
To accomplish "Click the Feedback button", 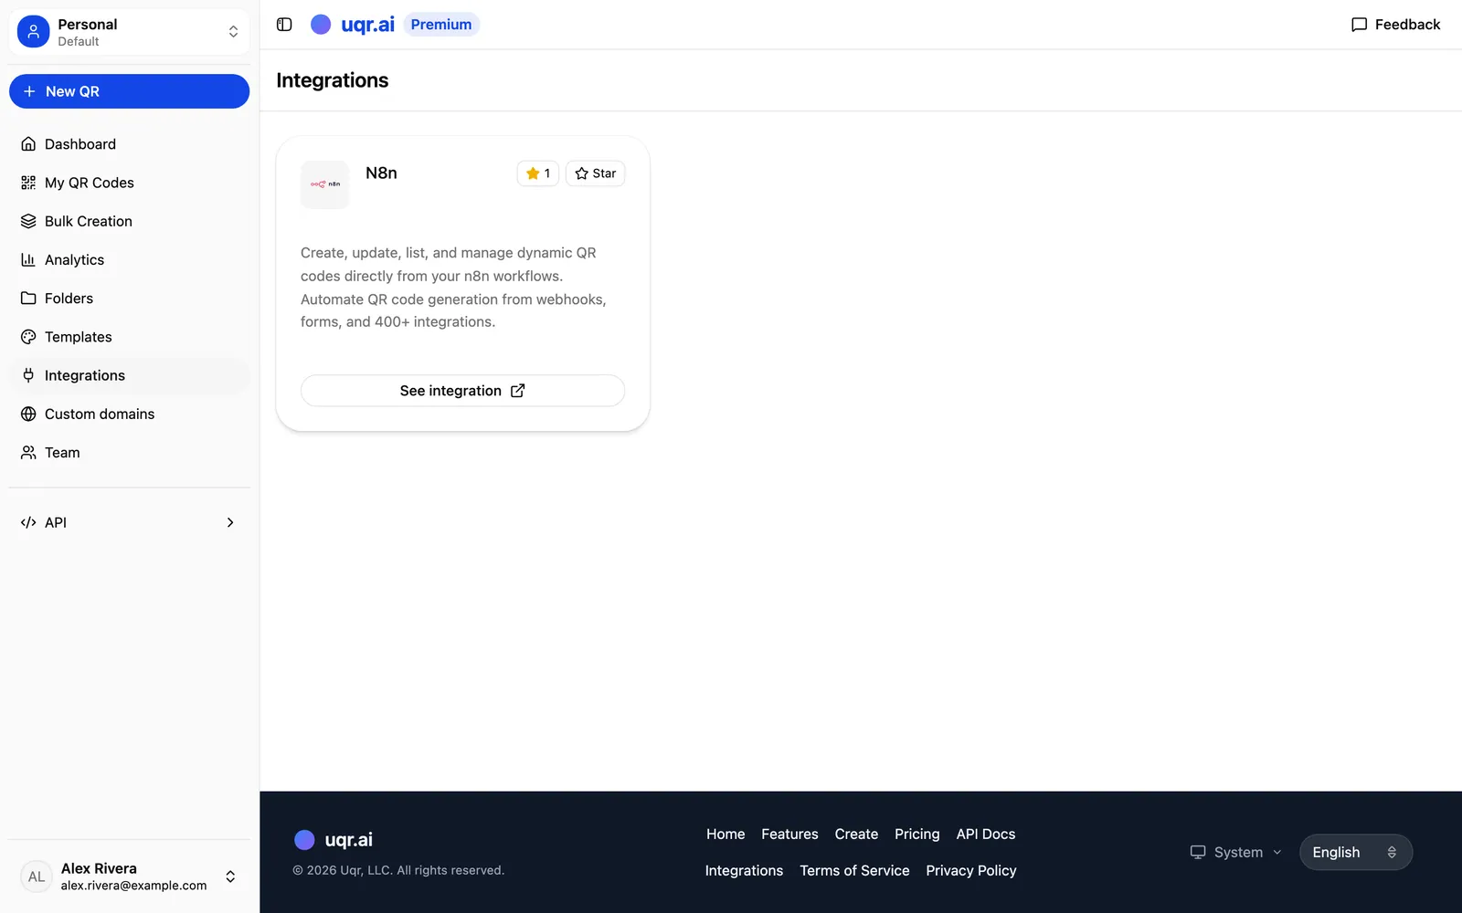I will point(1395,25).
